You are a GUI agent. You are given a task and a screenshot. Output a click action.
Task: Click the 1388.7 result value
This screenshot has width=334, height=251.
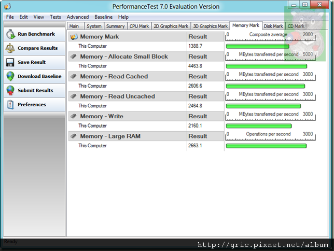(x=196, y=46)
